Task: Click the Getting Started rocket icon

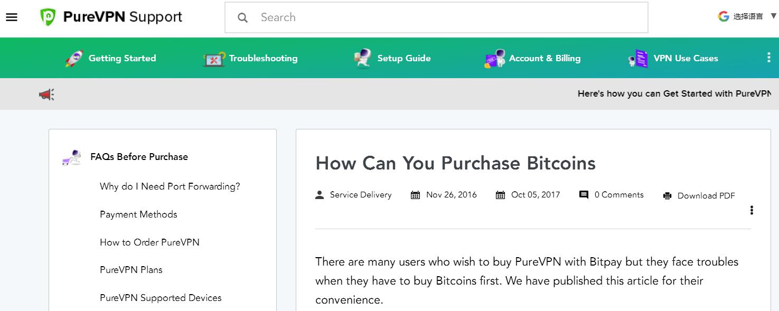Action: pos(74,59)
